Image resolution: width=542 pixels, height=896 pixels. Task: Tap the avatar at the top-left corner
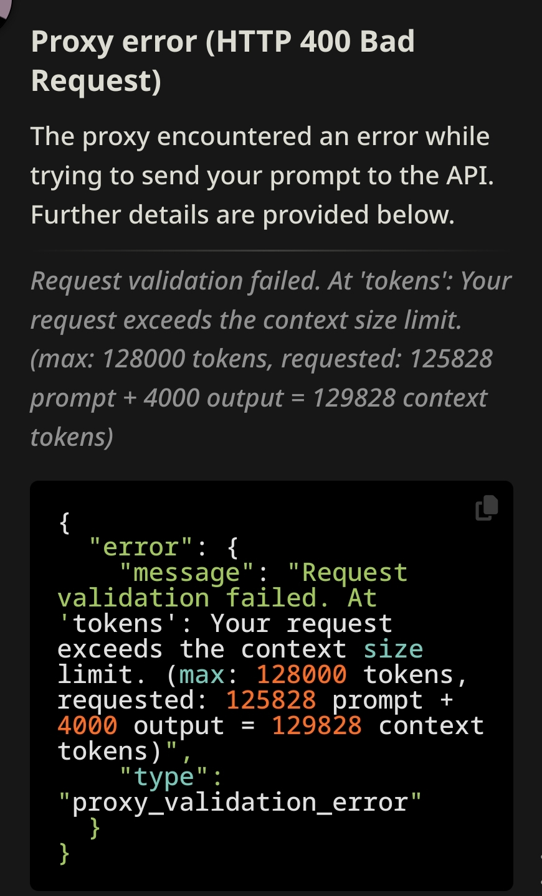pos(5,11)
